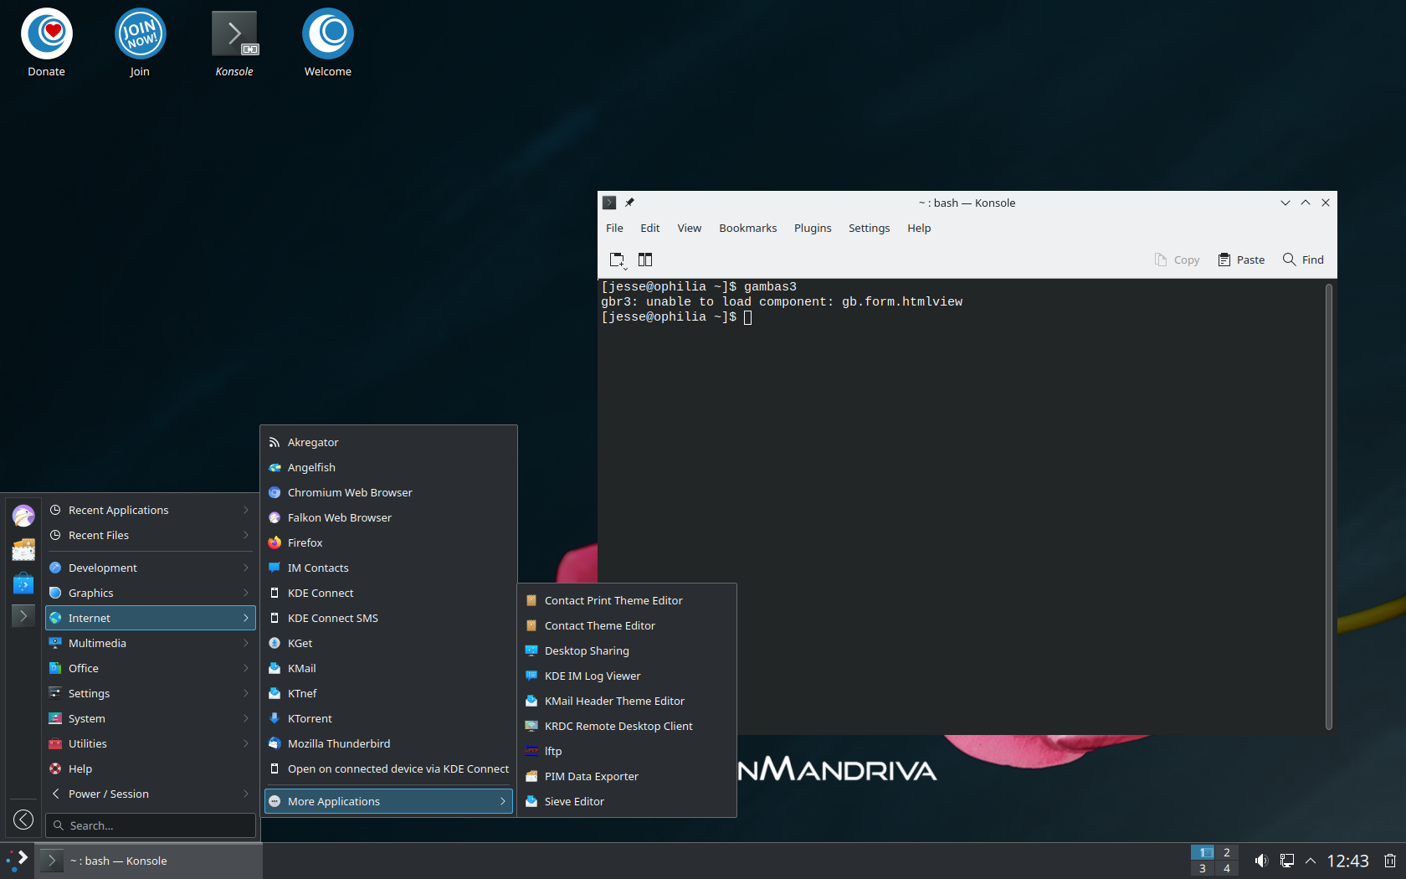Launch Desktop Sharing
Viewport: 1406px width, 879px height.
pos(627,650)
